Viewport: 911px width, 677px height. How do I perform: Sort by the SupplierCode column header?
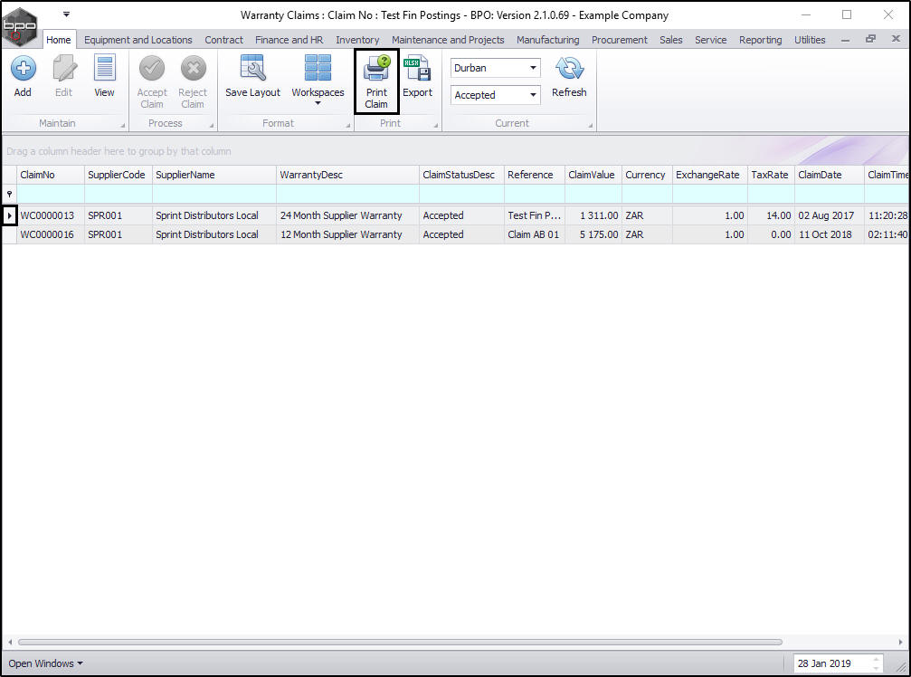tap(119, 175)
